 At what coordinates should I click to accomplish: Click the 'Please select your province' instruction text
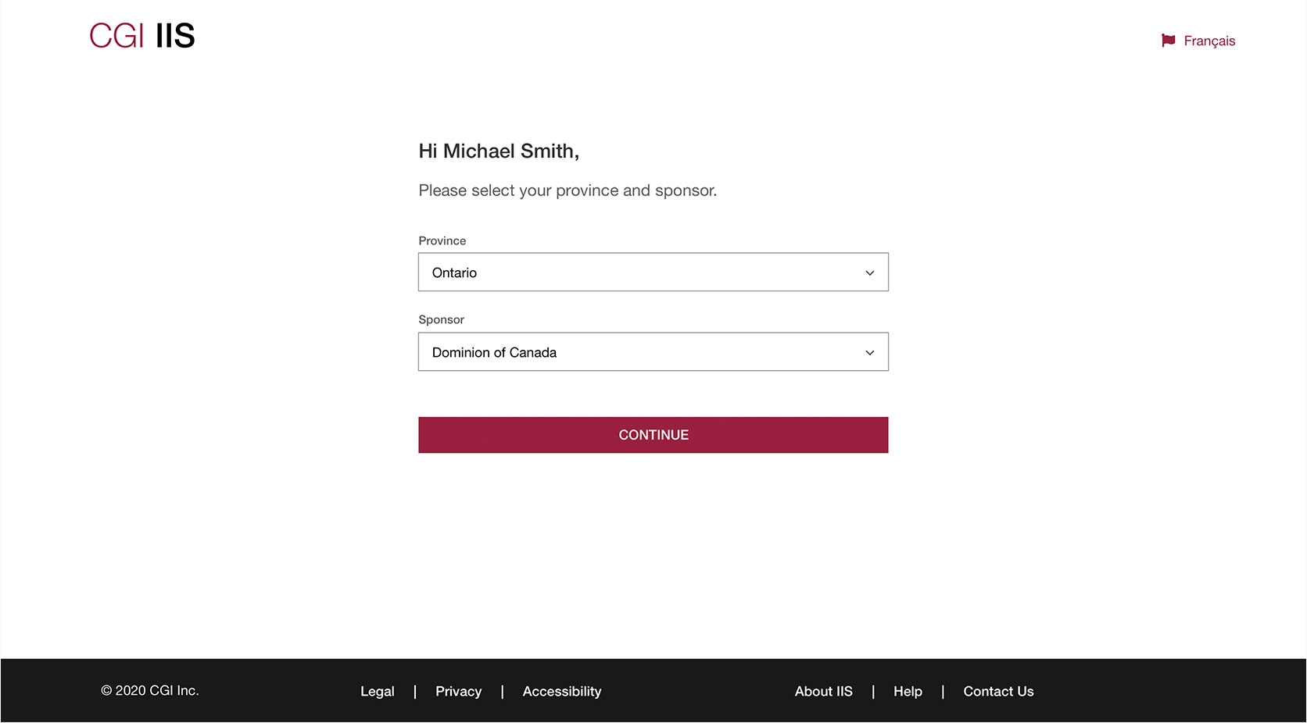[x=567, y=191]
